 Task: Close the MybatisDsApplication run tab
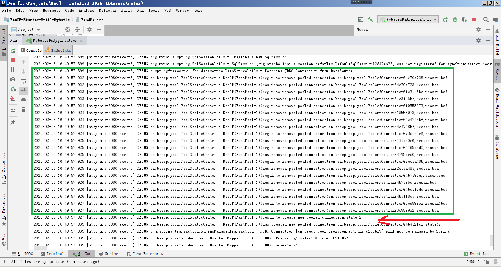click(x=81, y=41)
